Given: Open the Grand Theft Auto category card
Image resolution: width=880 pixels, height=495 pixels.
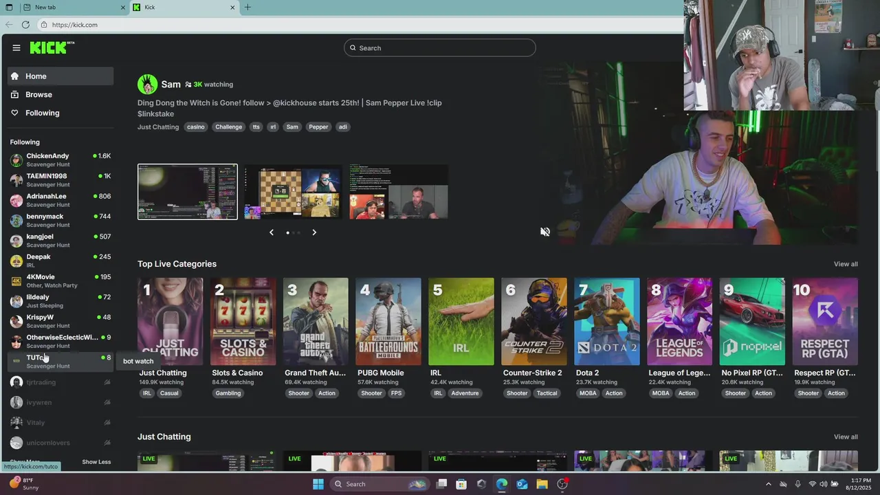Looking at the screenshot, I should pyautogui.click(x=316, y=322).
